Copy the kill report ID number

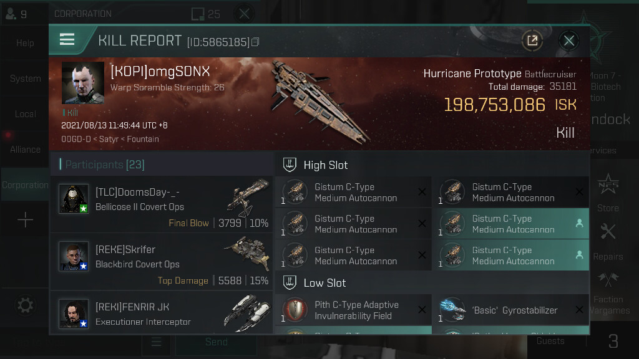(x=255, y=42)
